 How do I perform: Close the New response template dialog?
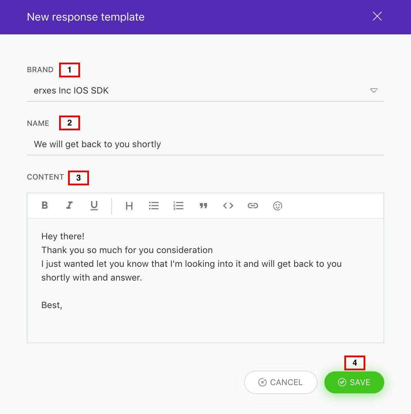point(377,16)
